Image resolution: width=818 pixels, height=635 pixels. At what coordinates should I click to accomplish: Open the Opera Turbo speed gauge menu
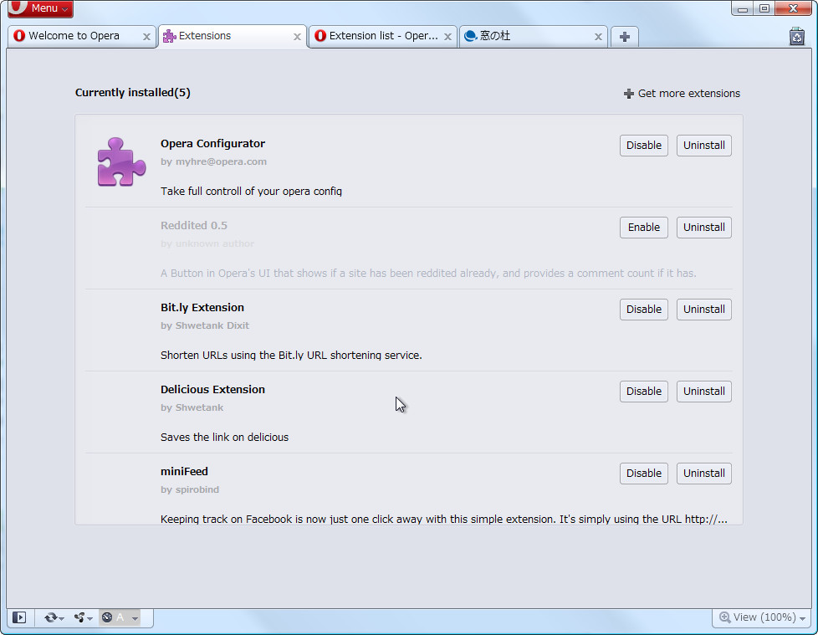tap(120, 617)
